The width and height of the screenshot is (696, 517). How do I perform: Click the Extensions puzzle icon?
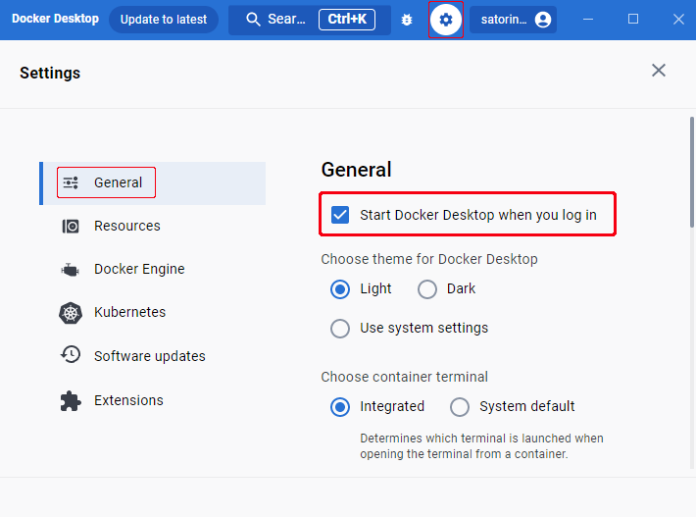[71, 400]
